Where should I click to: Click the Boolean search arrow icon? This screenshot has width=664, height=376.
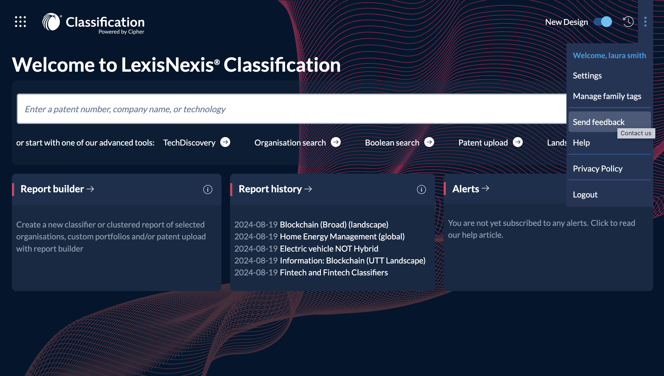429,142
